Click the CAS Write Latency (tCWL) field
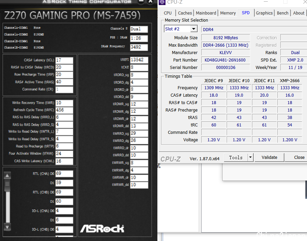 coord(64,161)
